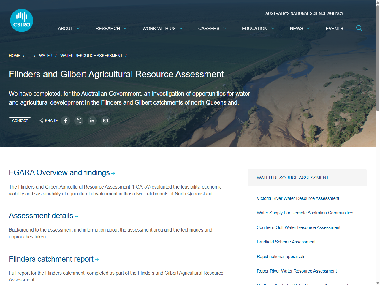Go to the EVENTS page
This screenshot has width=380, height=285.
point(334,28)
